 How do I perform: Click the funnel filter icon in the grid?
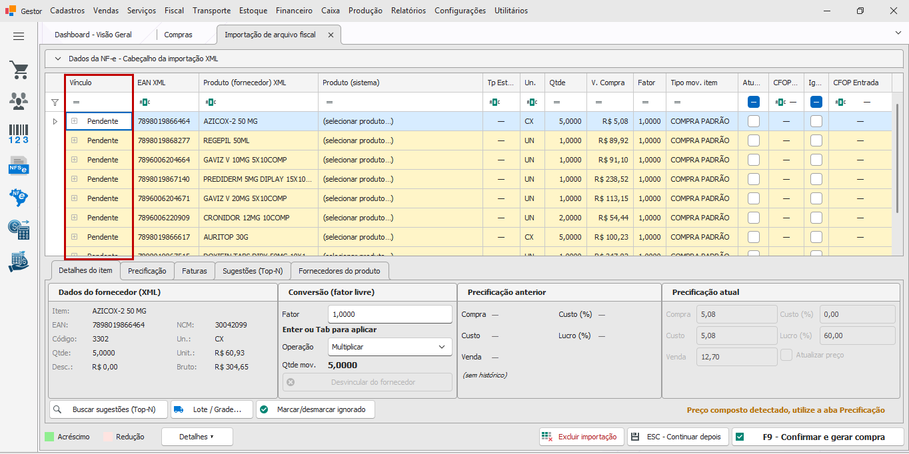pyautogui.click(x=55, y=103)
